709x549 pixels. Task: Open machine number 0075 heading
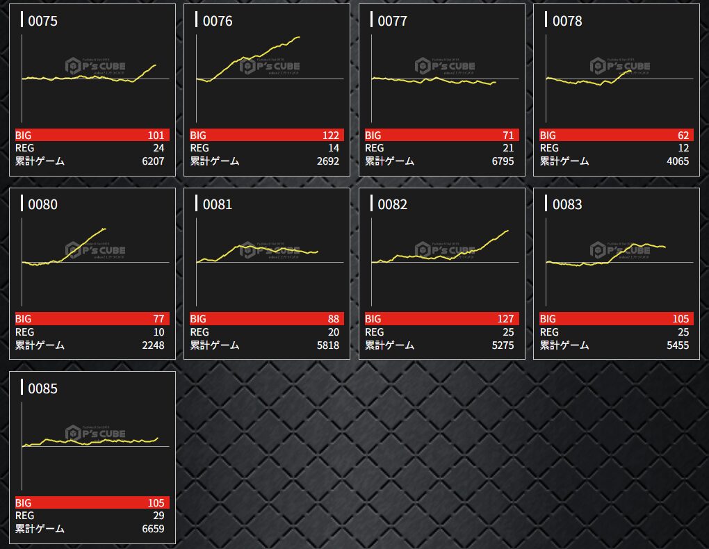pos(42,21)
